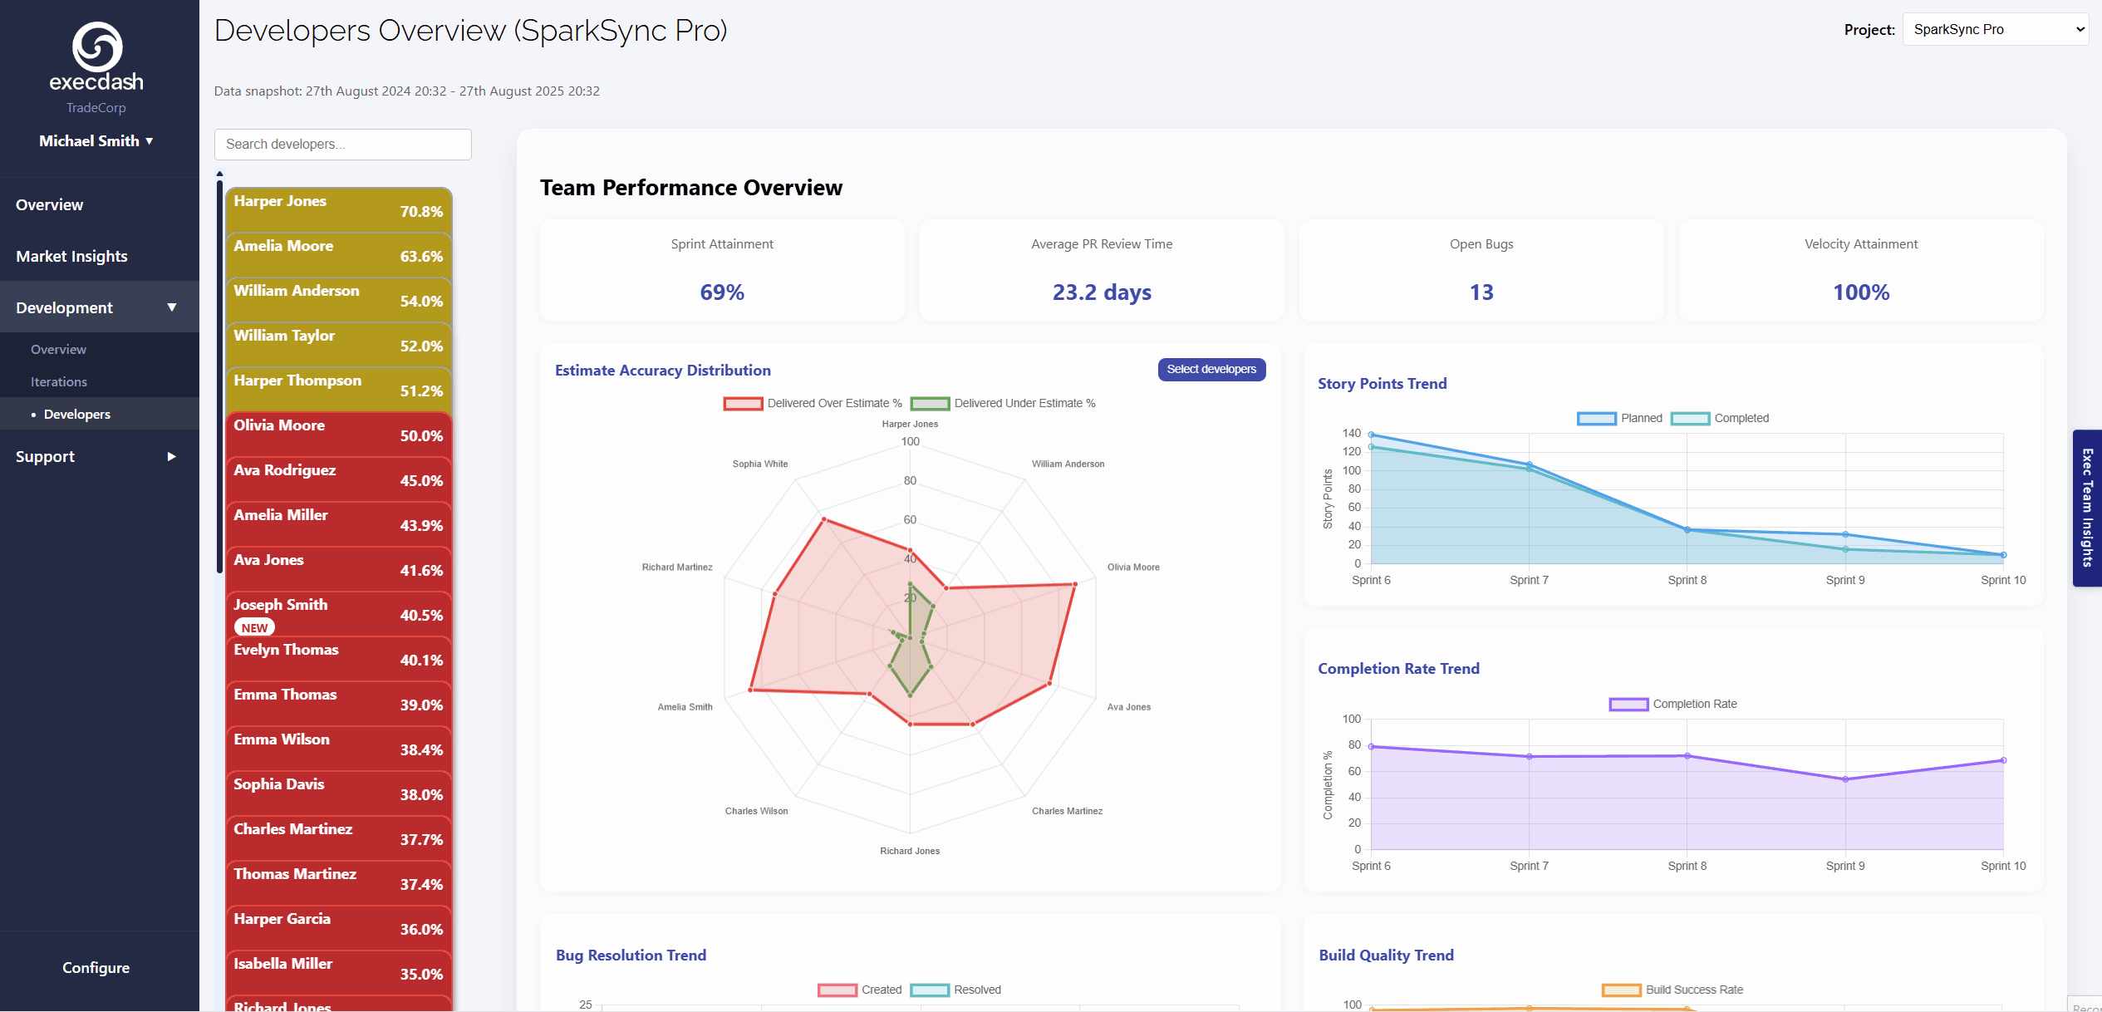Click Configure at the bottom of sidebar
Viewport: 2102px width, 1012px height.
[96, 967]
